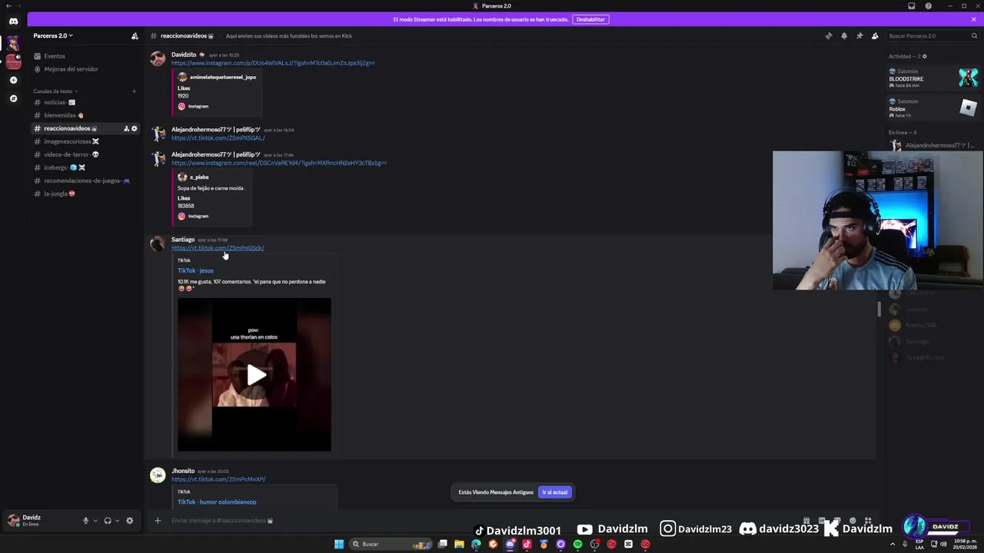The image size is (984, 553).
Task: Switch to imagenescuriosas channel
Action: (x=85, y=141)
